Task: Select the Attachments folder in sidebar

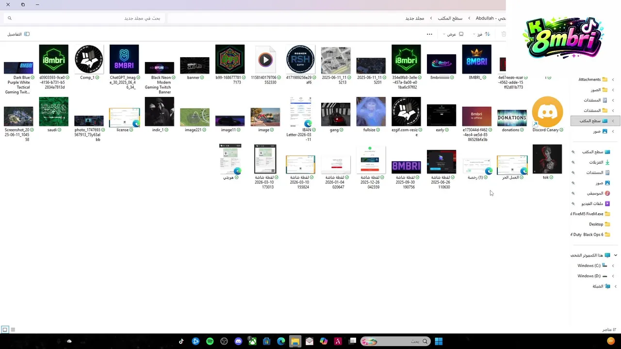Action: (593, 79)
